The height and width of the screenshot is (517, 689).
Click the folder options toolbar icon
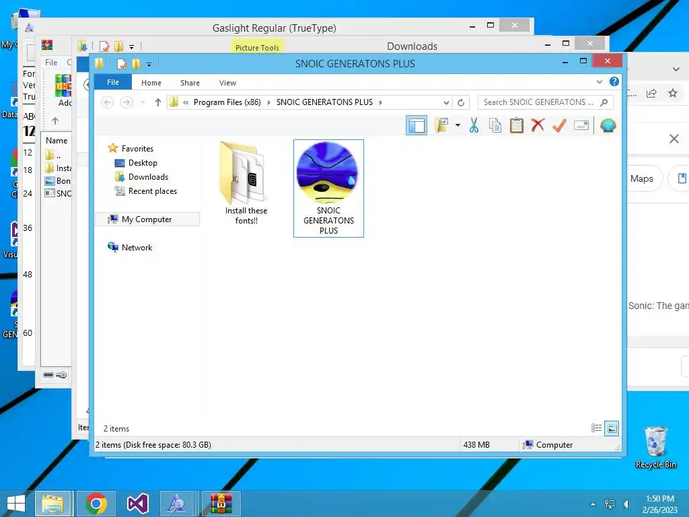click(x=441, y=125)
